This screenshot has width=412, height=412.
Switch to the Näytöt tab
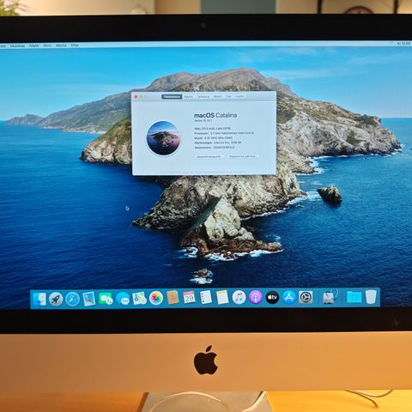coord(189,97)
